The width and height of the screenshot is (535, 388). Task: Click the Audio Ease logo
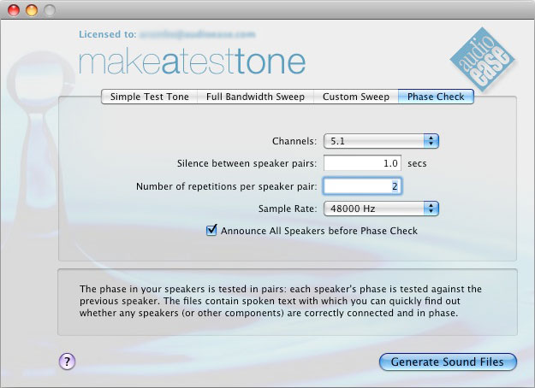click(482, 60)
